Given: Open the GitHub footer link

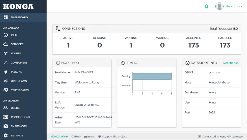Looking at the screenshot, I should coord(76,137).
